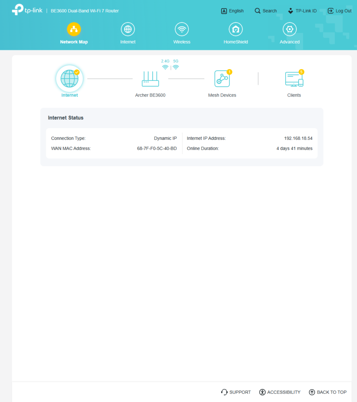
Task: Click the 2.4G Wi-Fi signal icon
Action: [165, 67]
